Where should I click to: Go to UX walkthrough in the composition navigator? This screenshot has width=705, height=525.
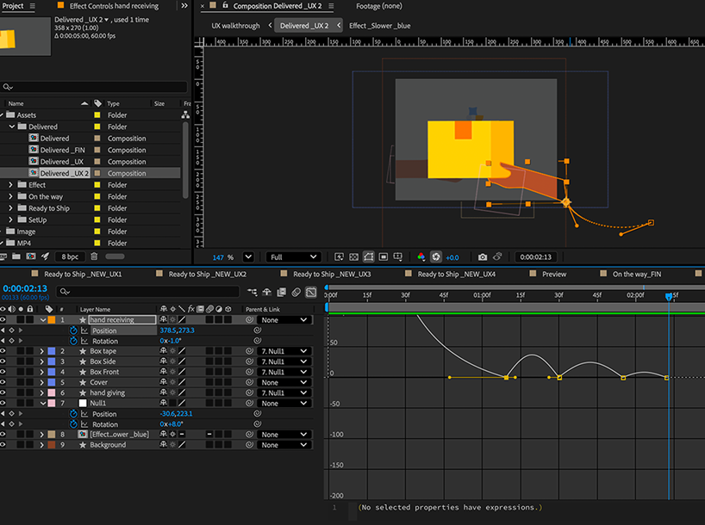pos(235,26)
